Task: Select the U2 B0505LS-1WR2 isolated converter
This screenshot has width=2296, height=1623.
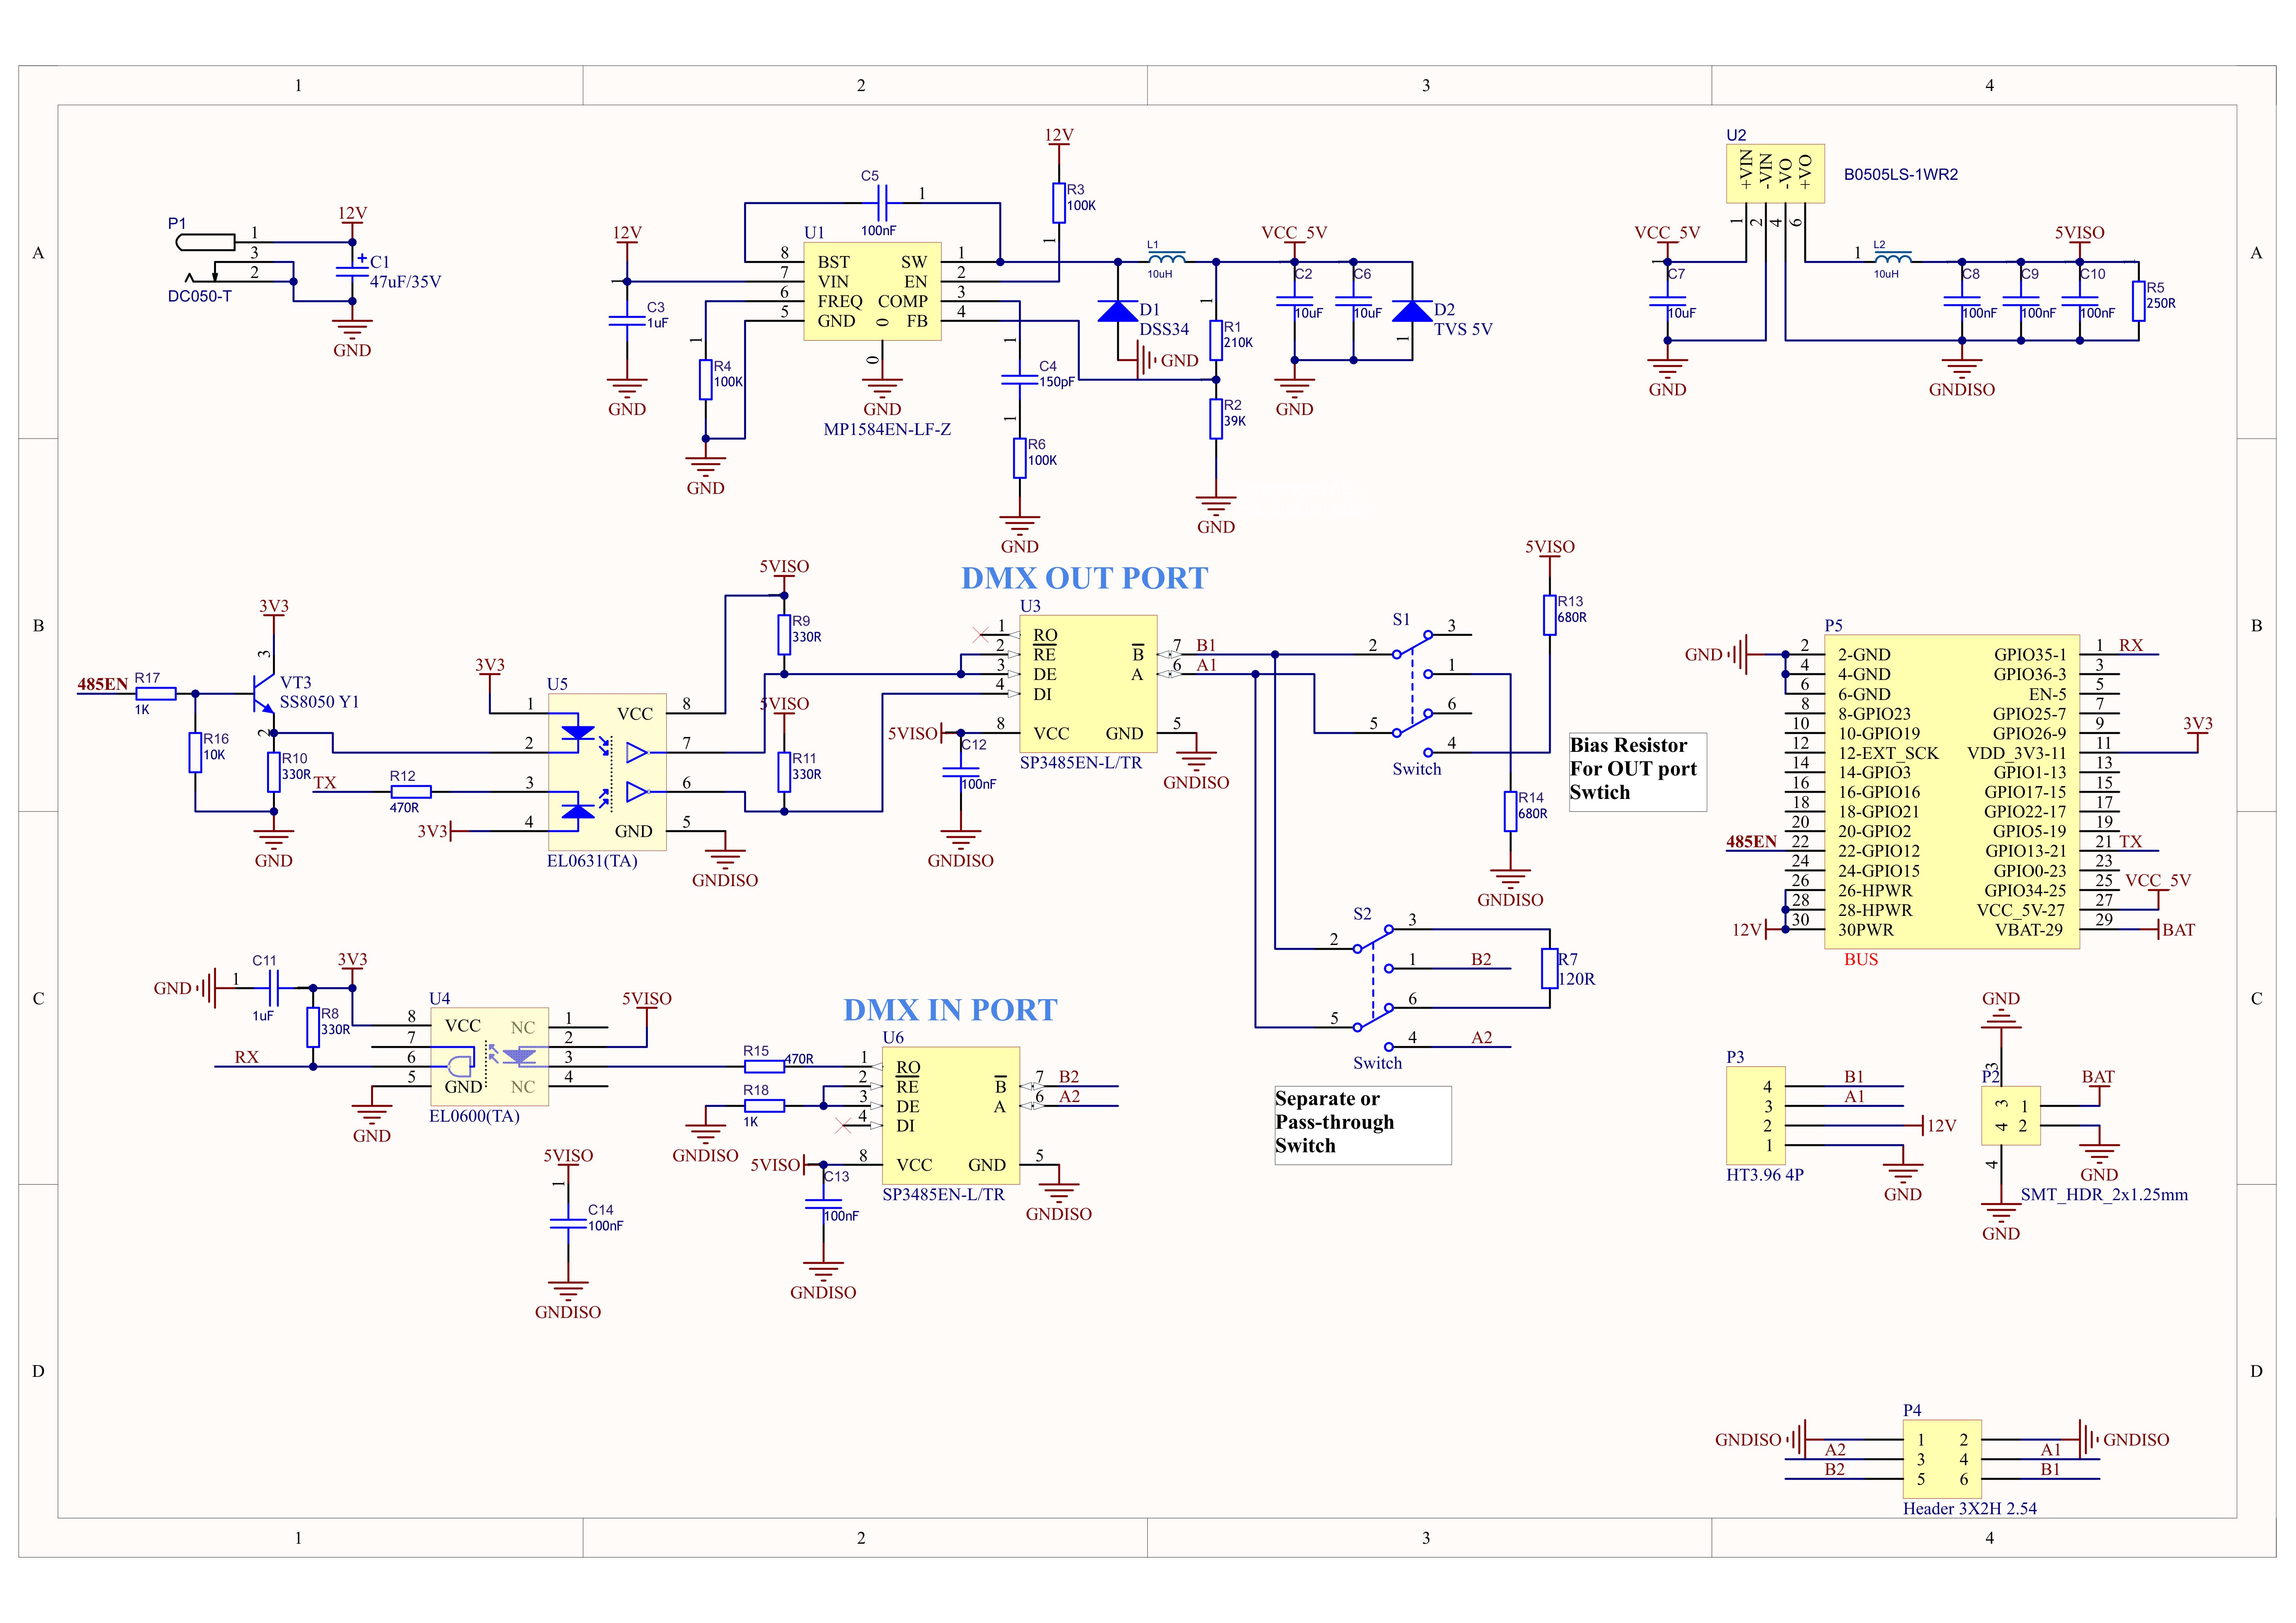Action: tap(1775, 173)
